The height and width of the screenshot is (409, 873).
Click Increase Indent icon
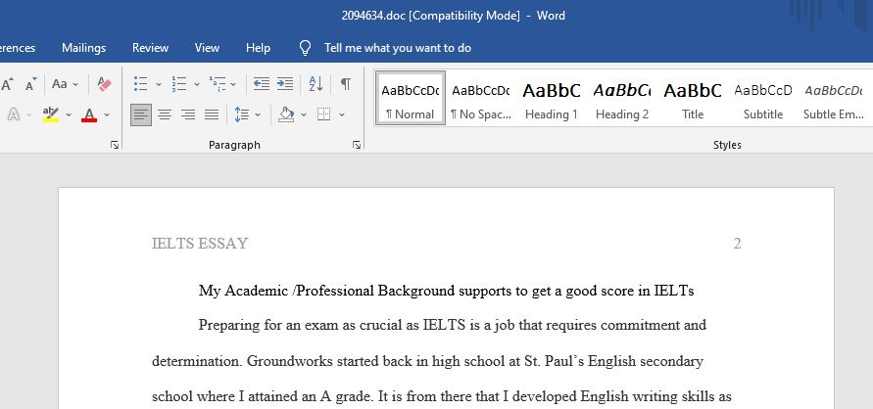pos(285,84)
